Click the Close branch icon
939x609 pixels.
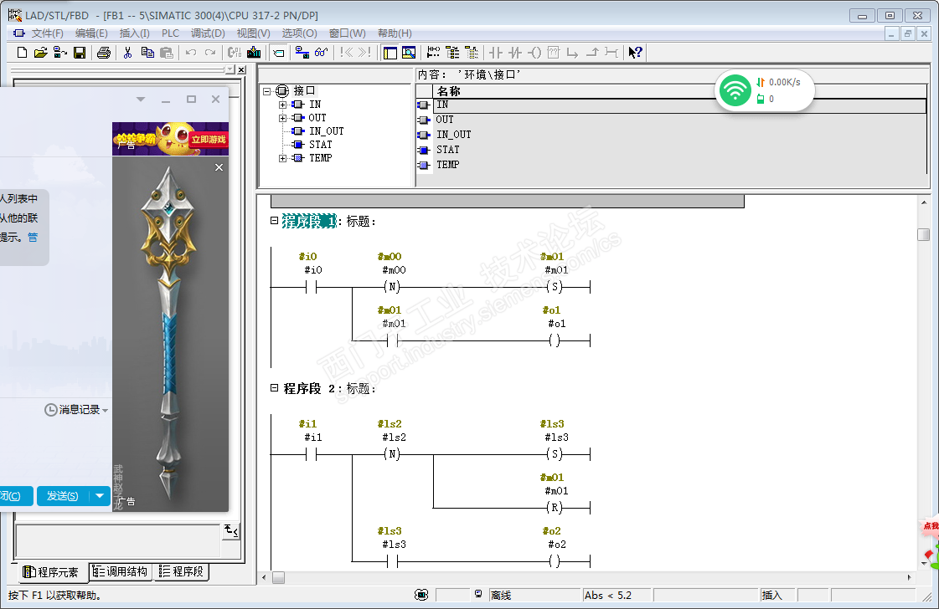coord(592,53)
